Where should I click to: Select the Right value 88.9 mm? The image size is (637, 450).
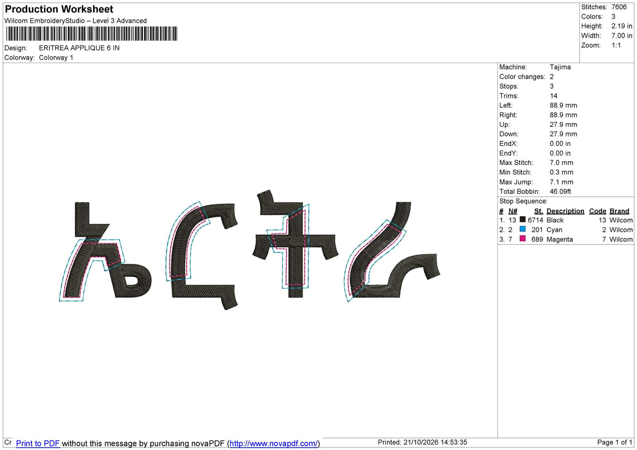[x=563, y=115]
